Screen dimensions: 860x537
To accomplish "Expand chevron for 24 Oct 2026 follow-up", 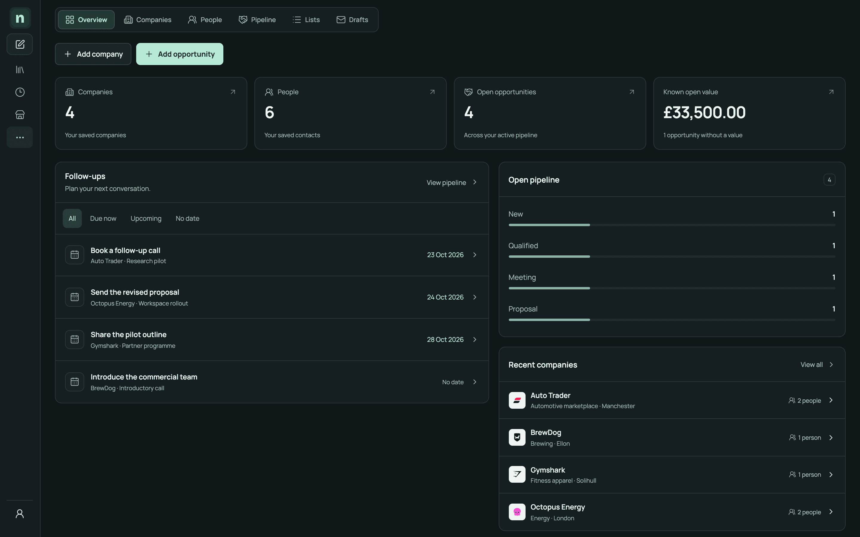I will (474, 297).
